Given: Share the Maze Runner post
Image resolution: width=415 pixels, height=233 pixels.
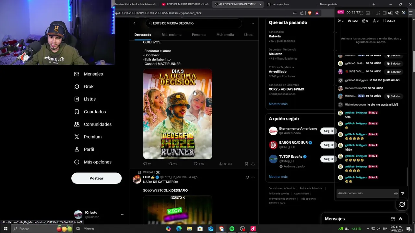Looking at the screenshot, I should (253, 164).
